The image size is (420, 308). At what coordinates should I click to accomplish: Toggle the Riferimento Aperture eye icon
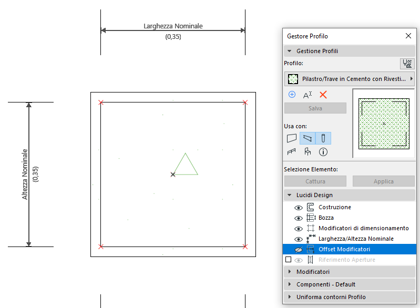point(299,260)
